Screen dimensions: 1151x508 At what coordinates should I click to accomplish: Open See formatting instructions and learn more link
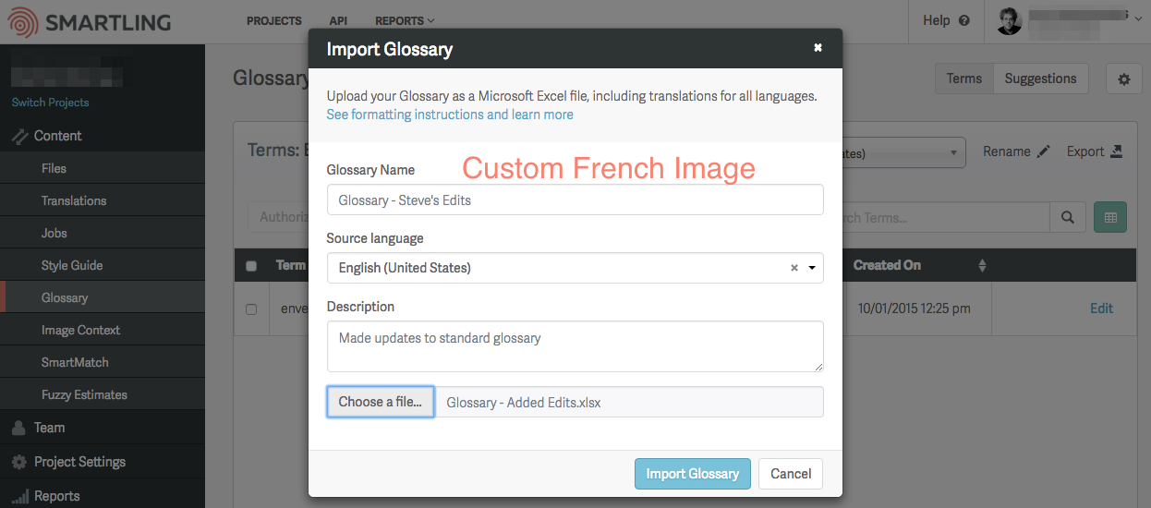click(450, 115)
